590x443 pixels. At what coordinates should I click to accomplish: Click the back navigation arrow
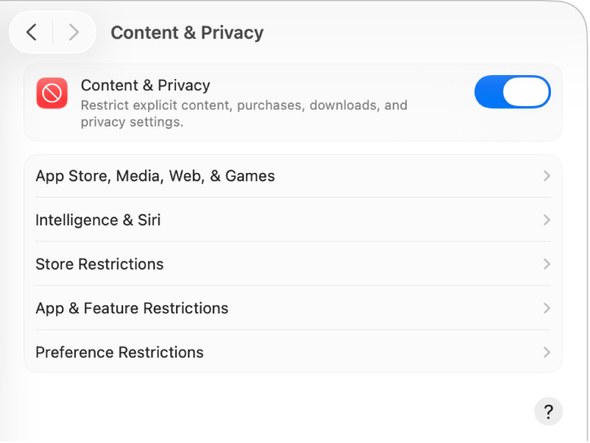coord(31,32)
